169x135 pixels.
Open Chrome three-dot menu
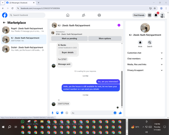click(x=166, y=8)
